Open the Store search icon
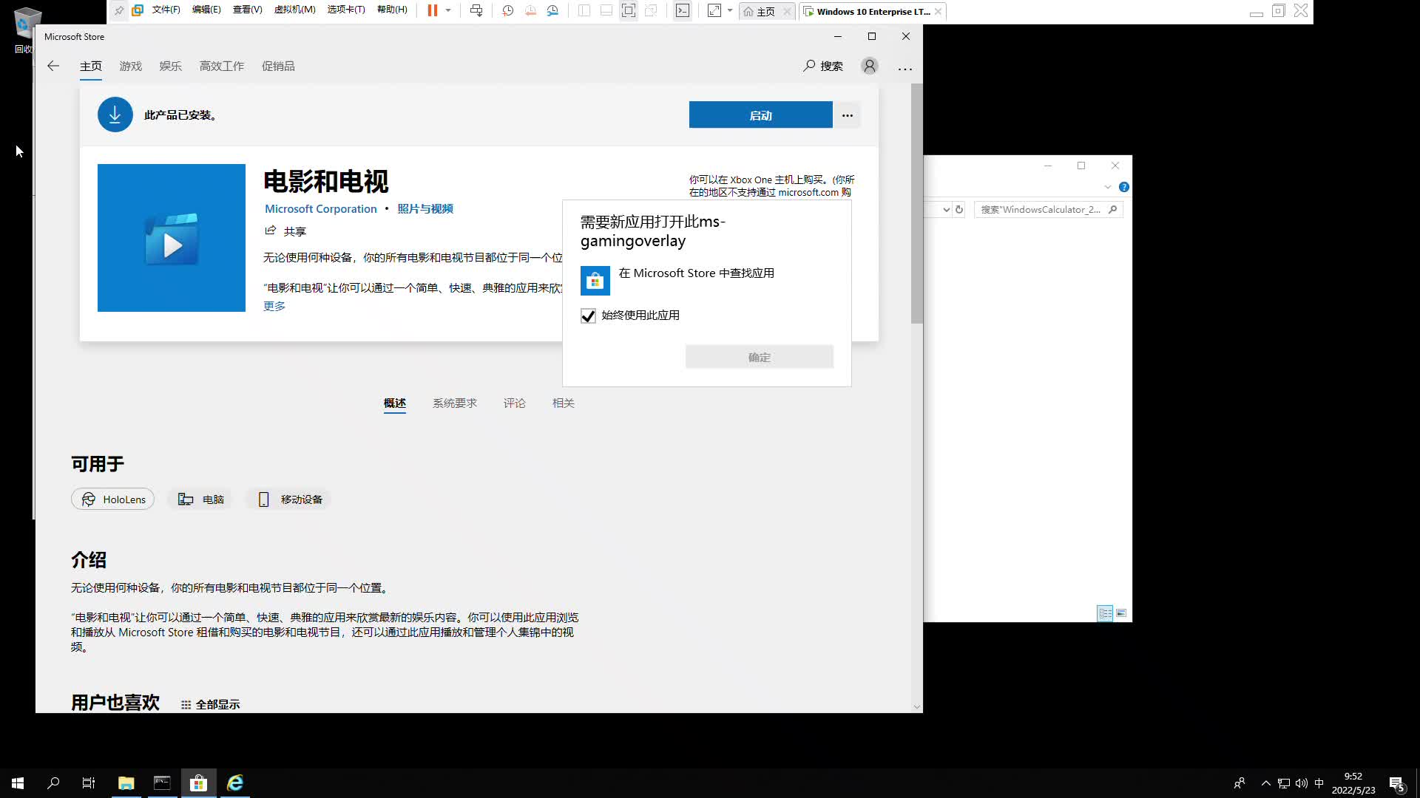 pos(809,66)
